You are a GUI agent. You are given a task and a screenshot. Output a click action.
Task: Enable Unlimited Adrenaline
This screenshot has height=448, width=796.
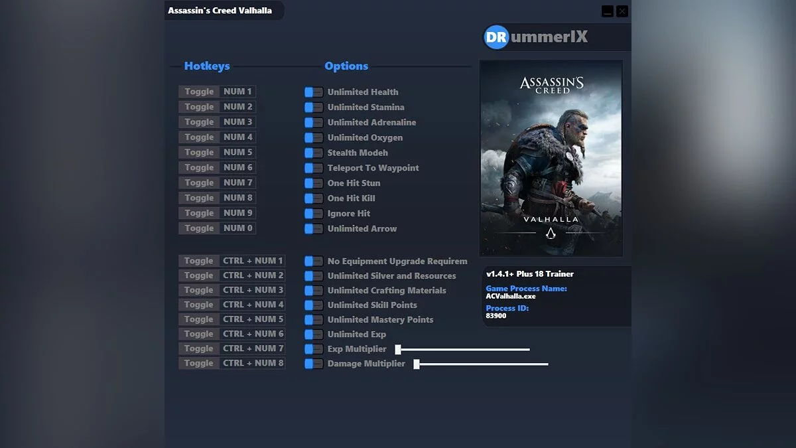click(x=312, y=122)
